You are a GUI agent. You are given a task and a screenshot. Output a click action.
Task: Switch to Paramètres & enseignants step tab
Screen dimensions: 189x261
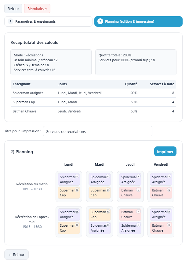(48, 22)
